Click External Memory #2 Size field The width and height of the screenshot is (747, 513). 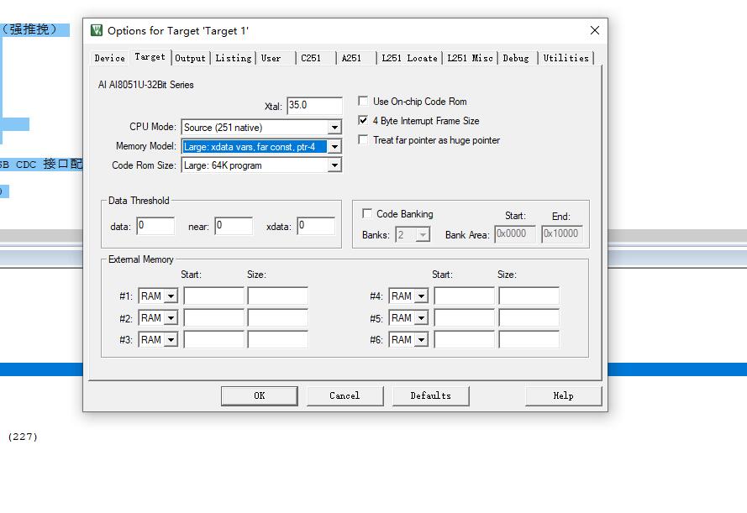pos(278,317)
